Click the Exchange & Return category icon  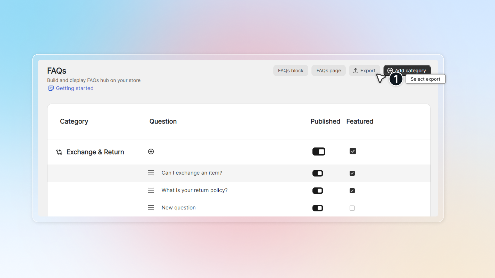pyautogui.click(x=59, y=152)
